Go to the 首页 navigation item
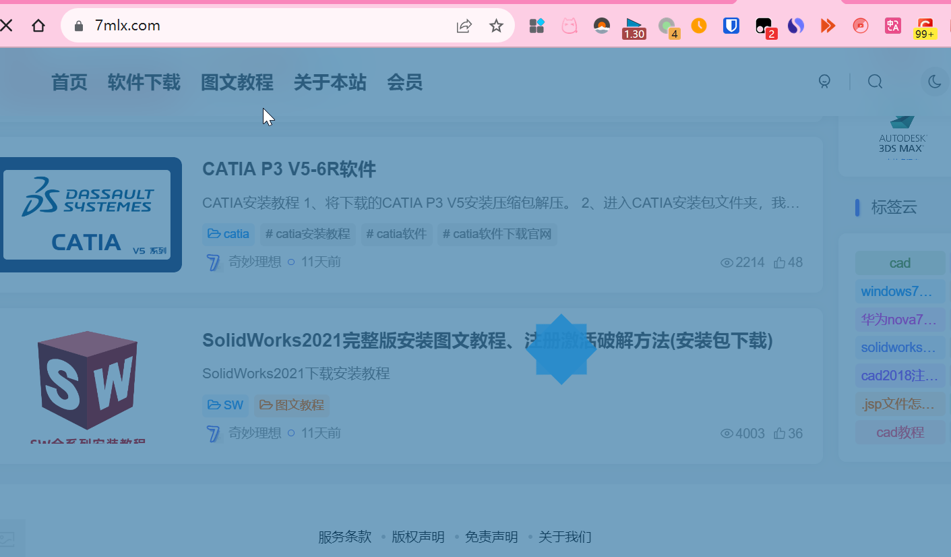The image size is (951, 557). click(69, 82)
